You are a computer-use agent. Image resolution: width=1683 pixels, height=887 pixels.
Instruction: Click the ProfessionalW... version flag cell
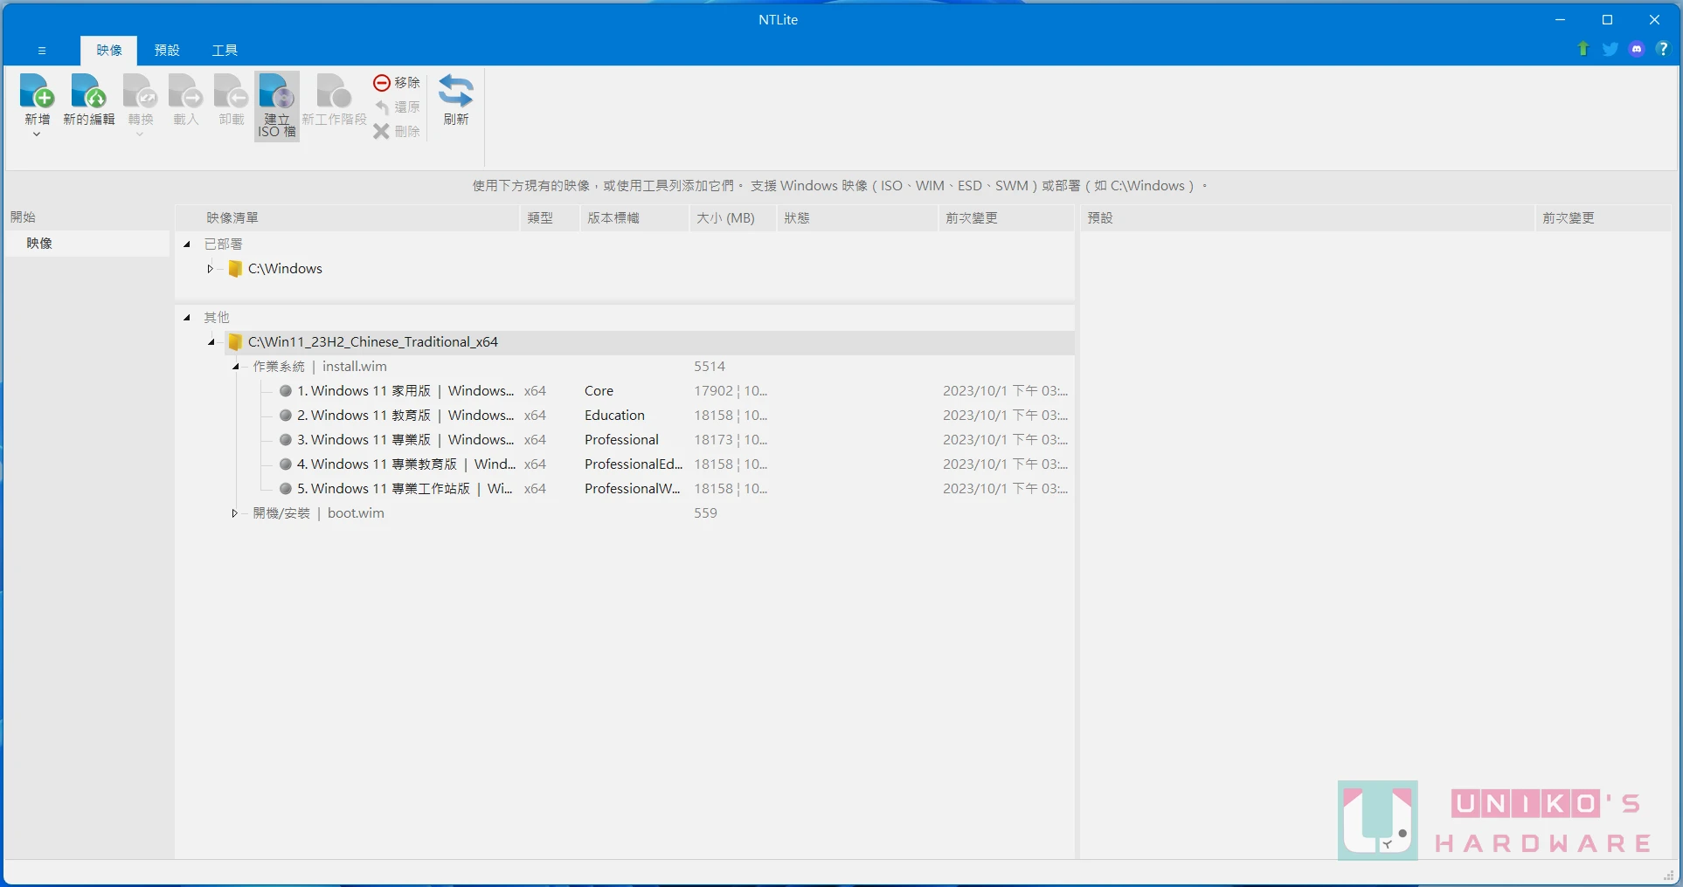[633, 489]
